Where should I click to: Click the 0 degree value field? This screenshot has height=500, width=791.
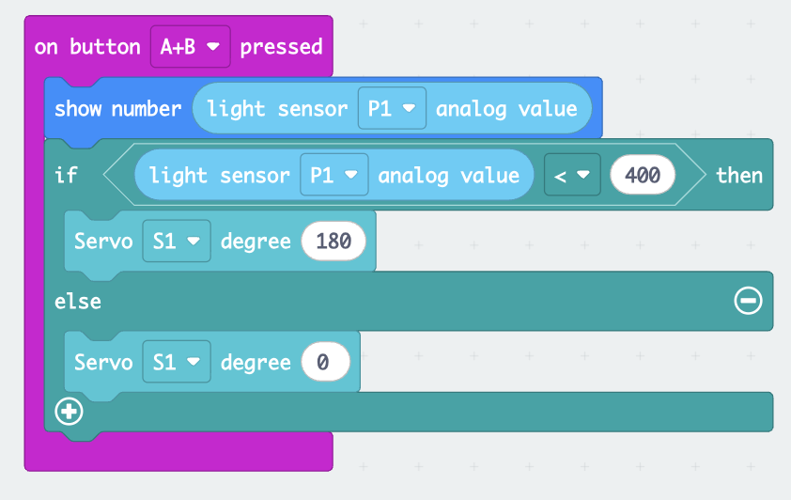coord(325,362)
